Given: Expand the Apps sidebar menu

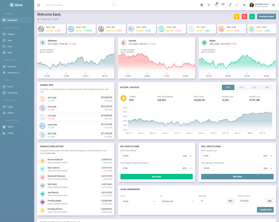Looking at the screenshot, I should point(17,40).
